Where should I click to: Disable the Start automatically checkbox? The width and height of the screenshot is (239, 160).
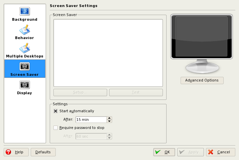[x=56, y=111]
